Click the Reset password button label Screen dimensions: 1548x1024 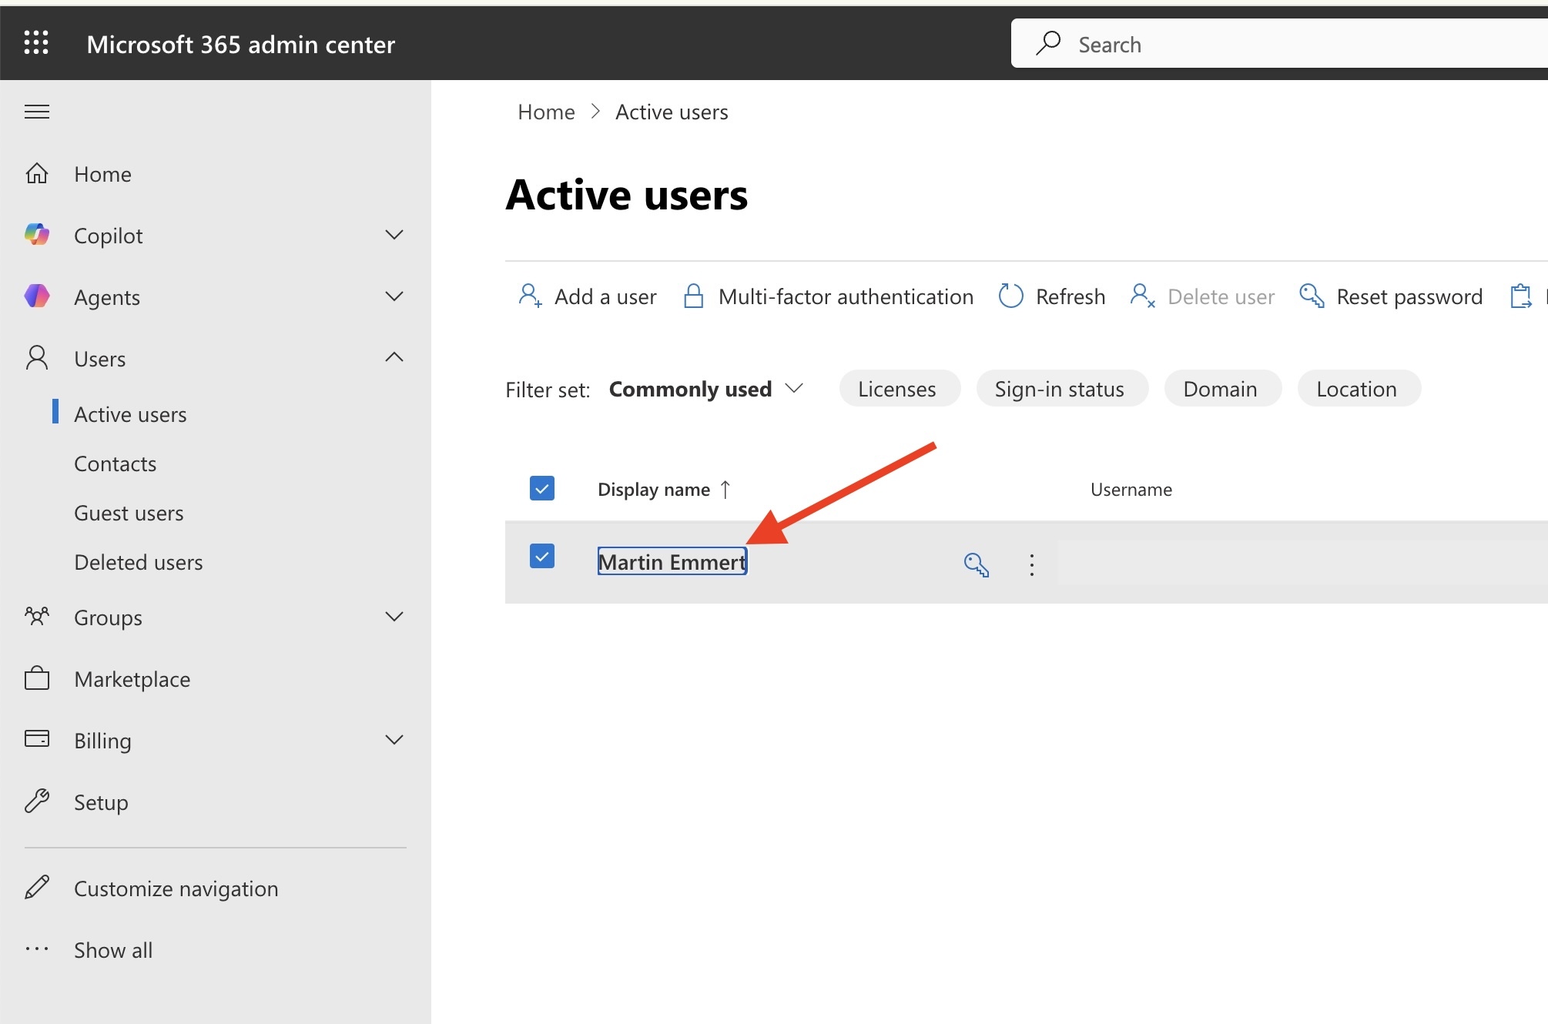[1409, 296]
